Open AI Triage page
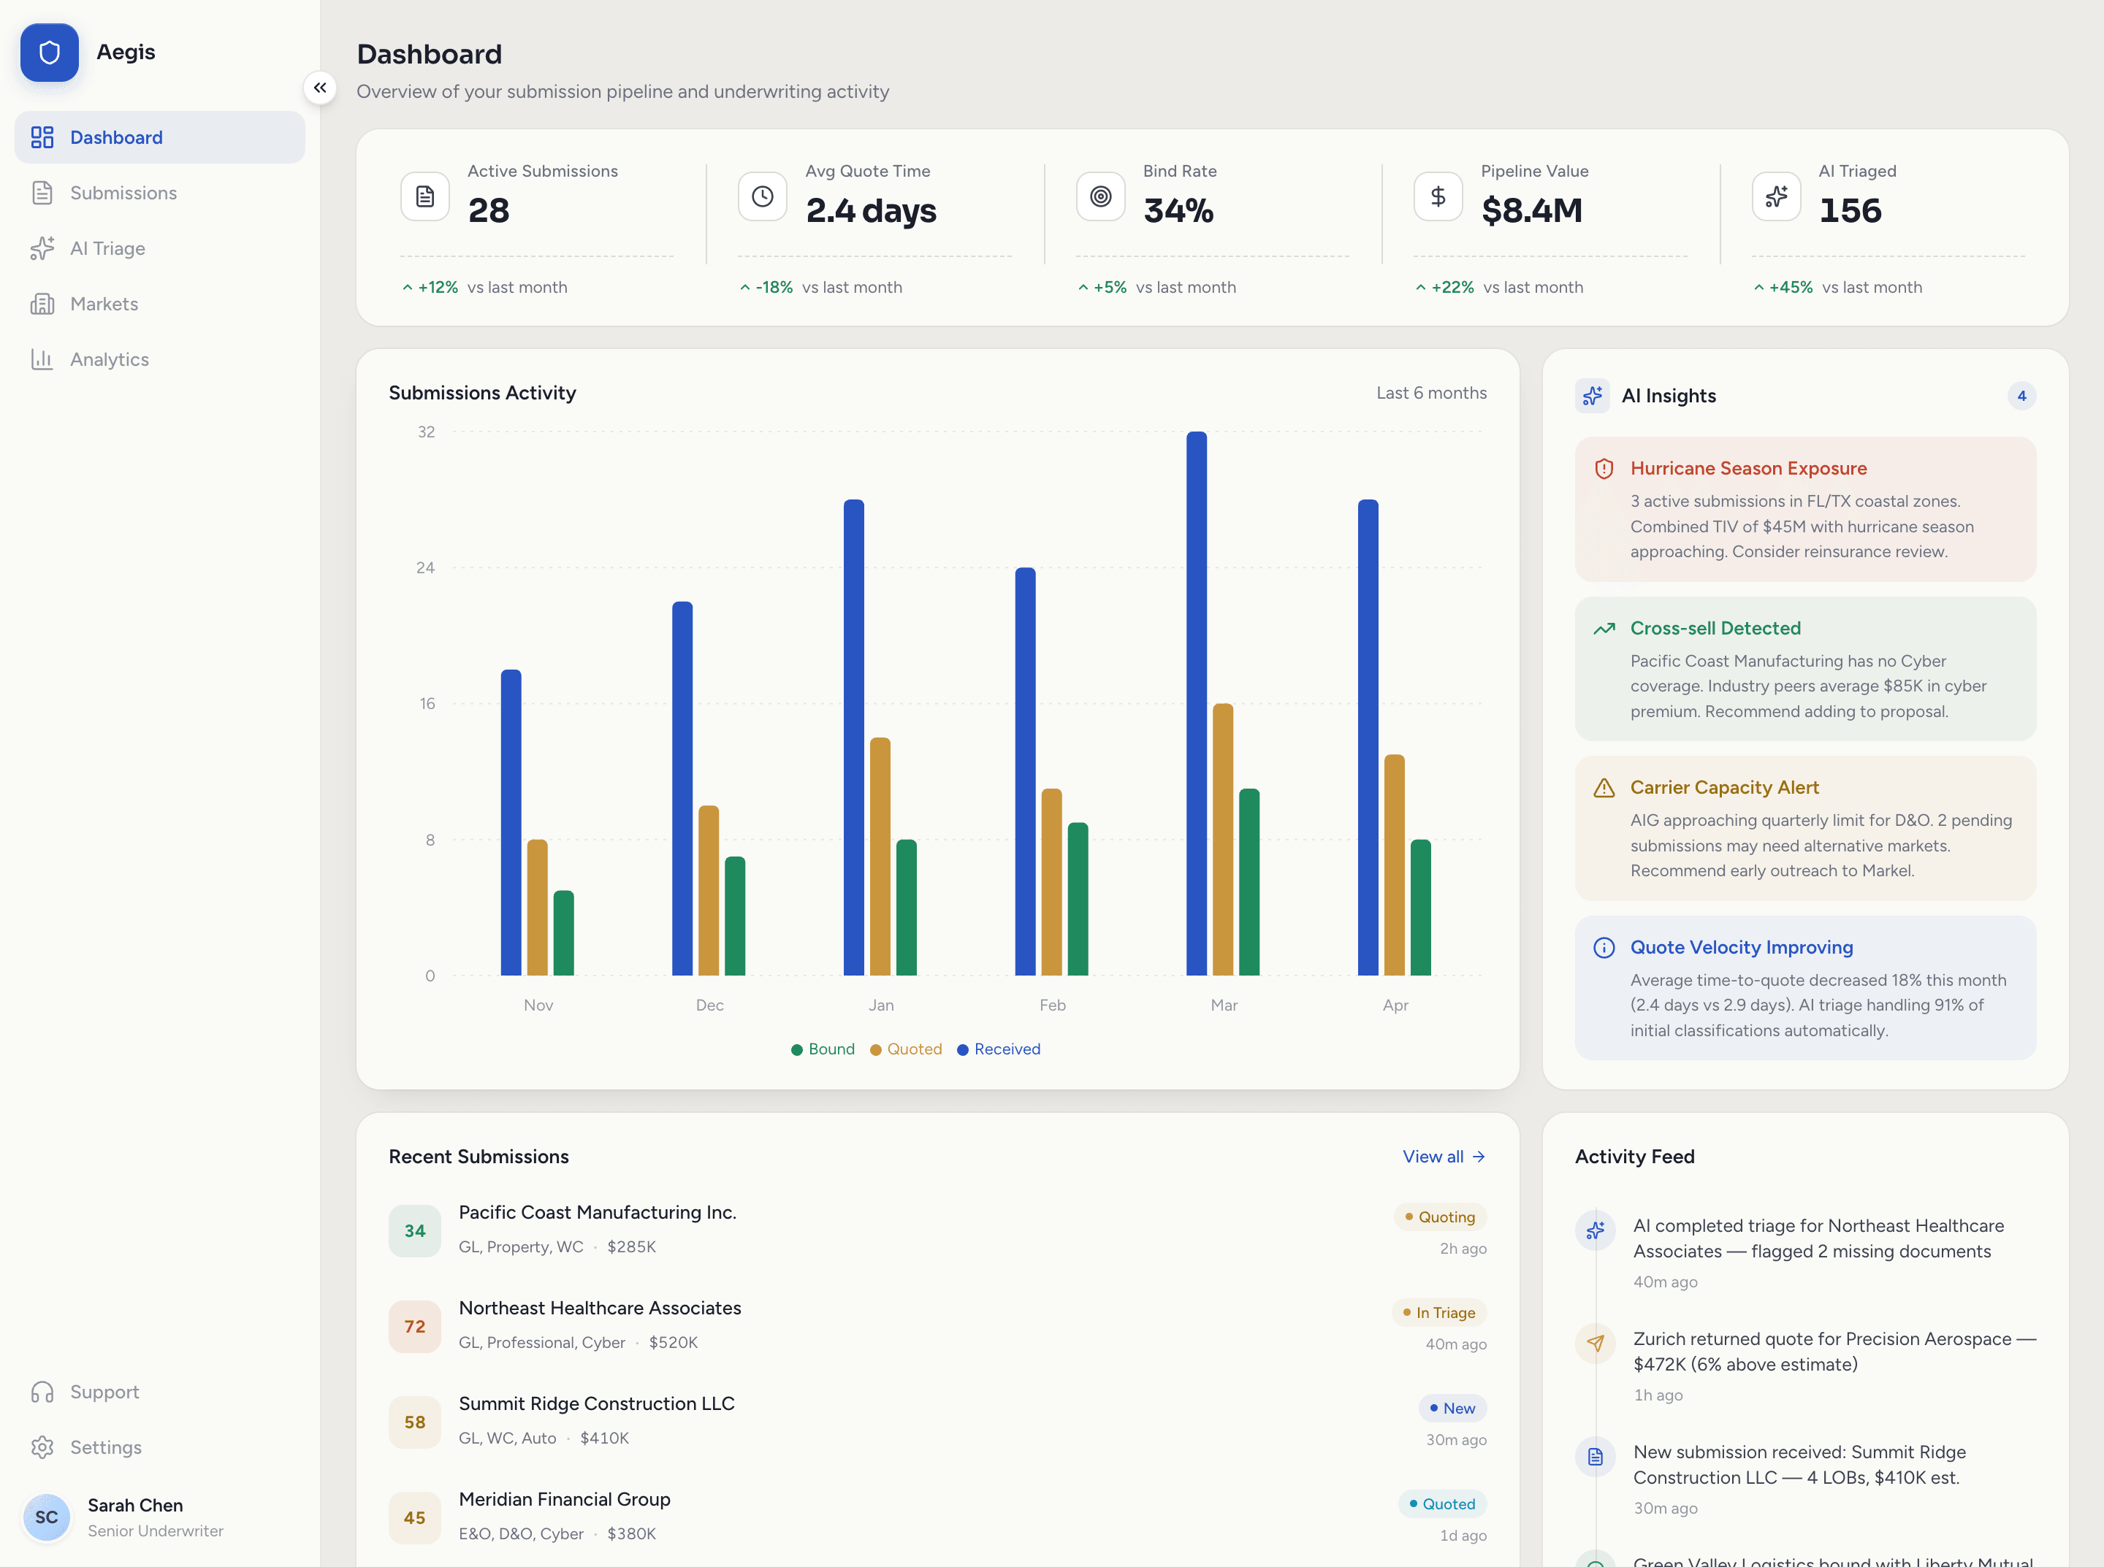This screenshot has height=1567, width=2104. [x=159, y=248]
